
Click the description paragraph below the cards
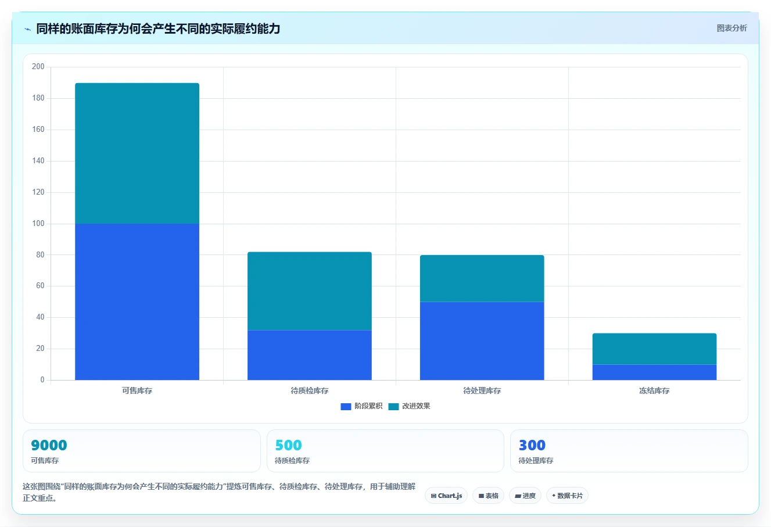[x=219, y=492]
